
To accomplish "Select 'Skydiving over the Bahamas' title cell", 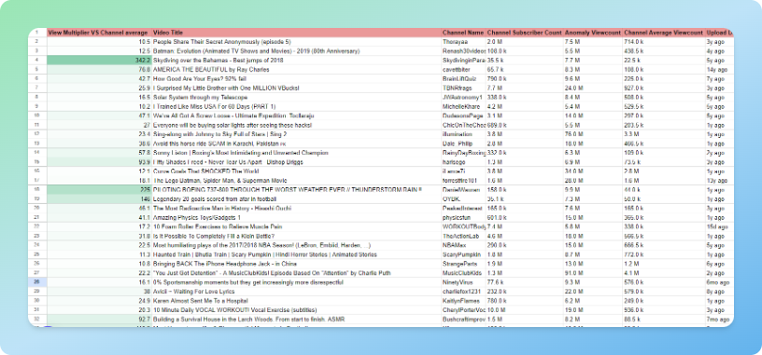I will 296,61.
